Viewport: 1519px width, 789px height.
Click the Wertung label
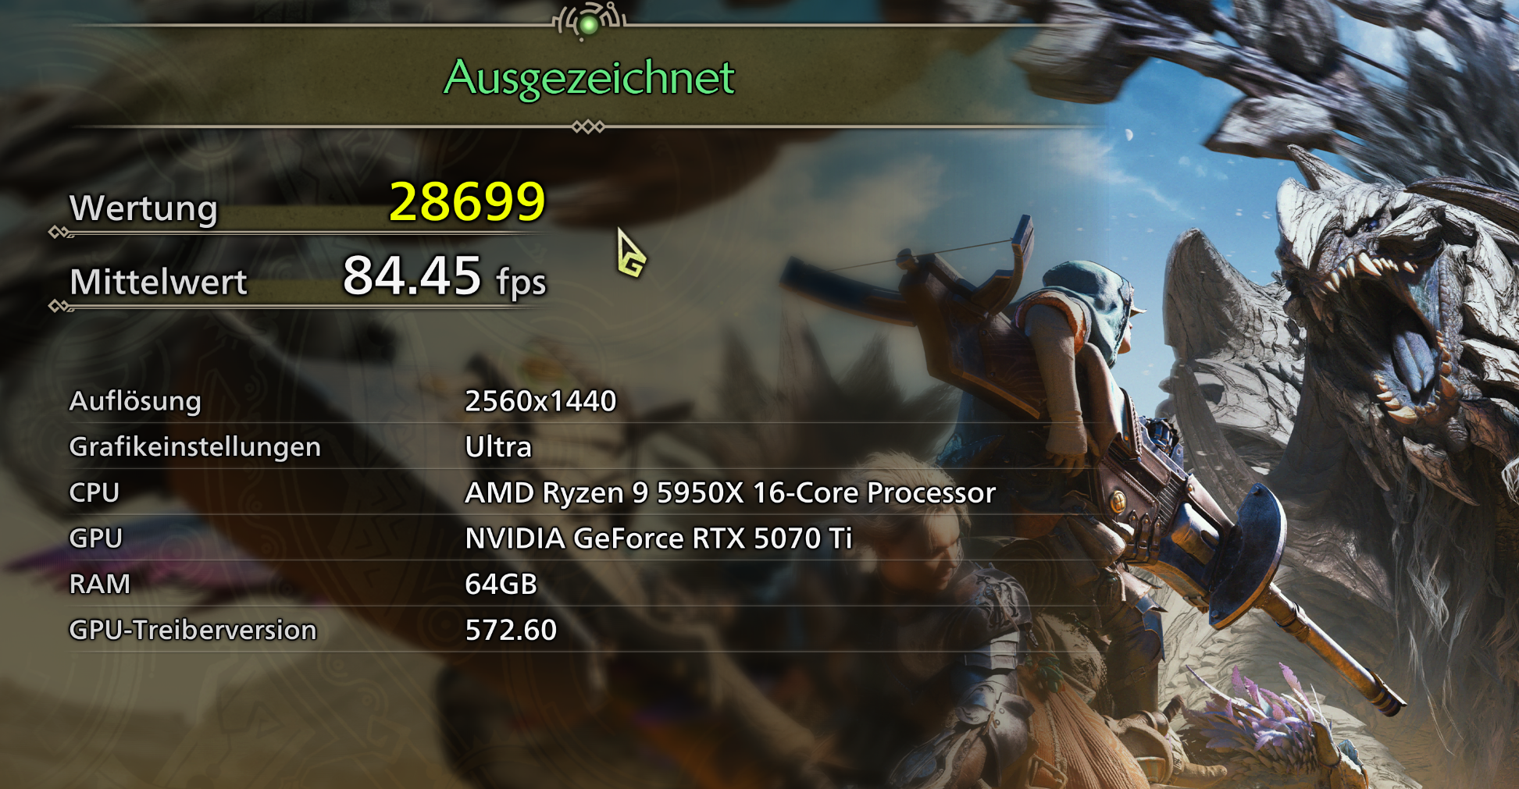click(144, 208)
